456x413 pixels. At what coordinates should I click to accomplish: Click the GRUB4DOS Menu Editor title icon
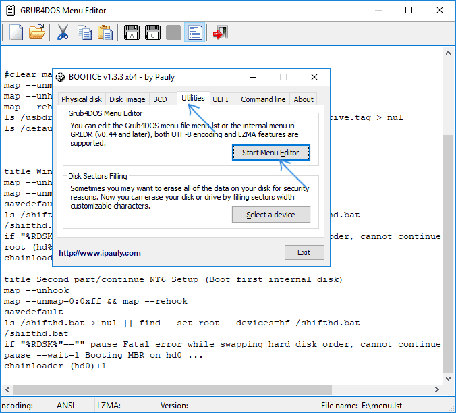(x=11, y=11)
